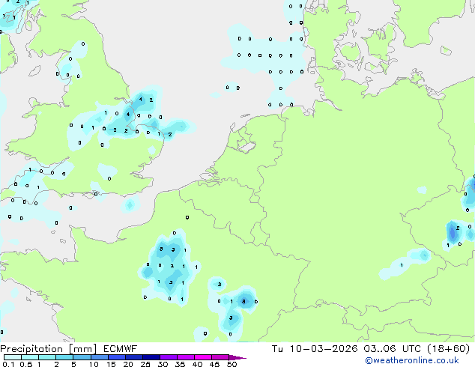This screenshot has width=475, height=367.
Task: Click the '0.5' legend scale label
Action: [26, 364]
